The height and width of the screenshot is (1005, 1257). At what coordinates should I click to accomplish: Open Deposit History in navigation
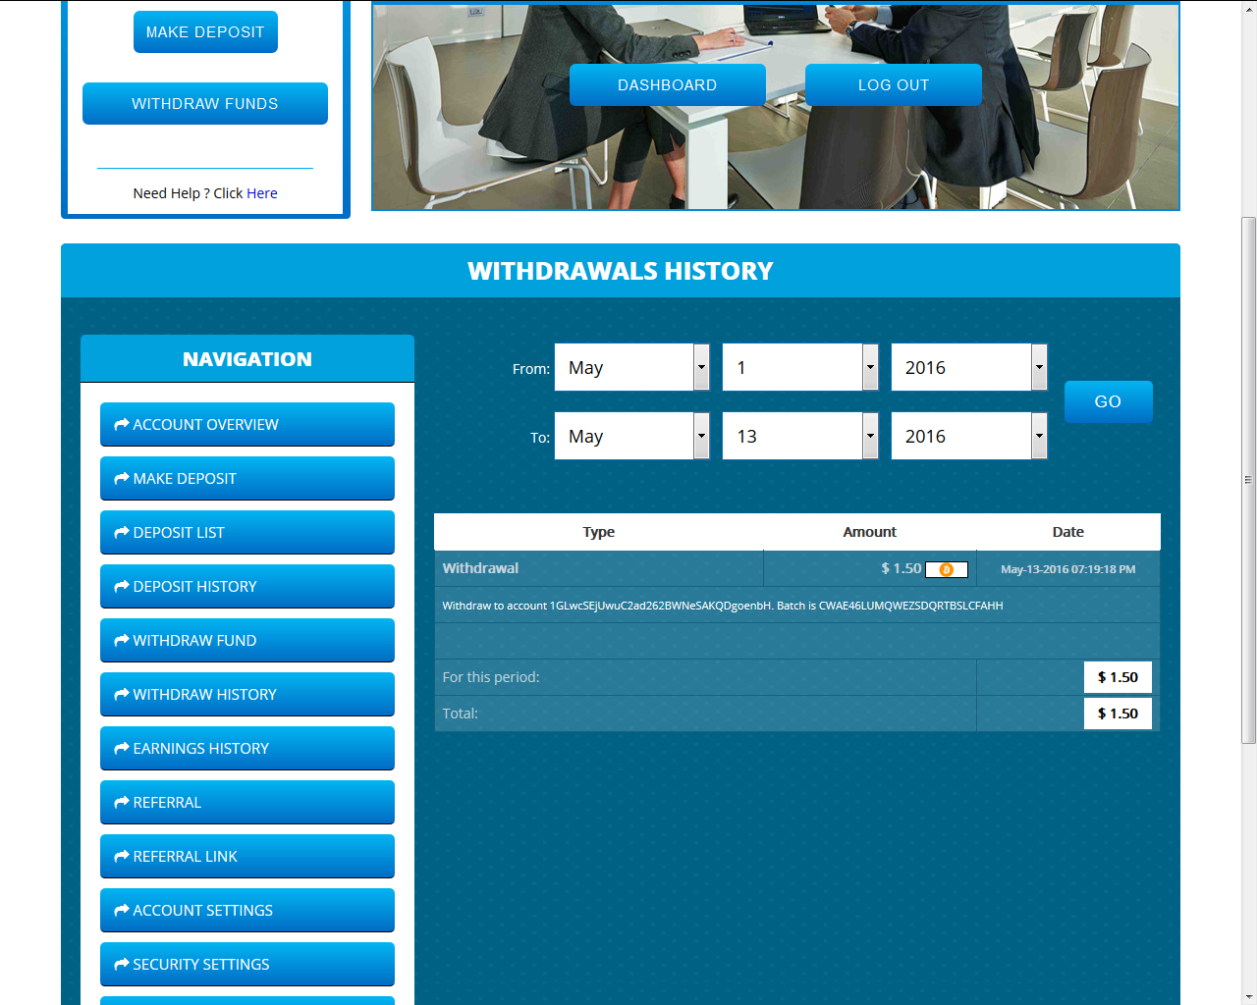coord(247,587)
